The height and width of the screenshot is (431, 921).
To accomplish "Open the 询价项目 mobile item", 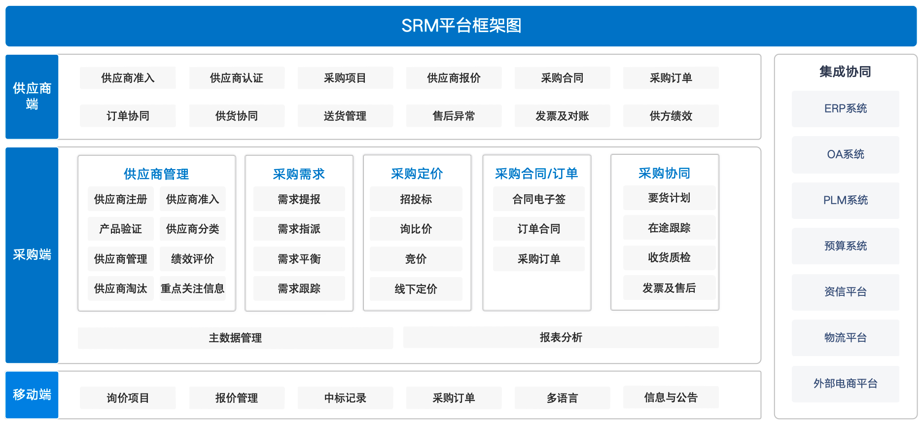I will (x=128, y=398).
